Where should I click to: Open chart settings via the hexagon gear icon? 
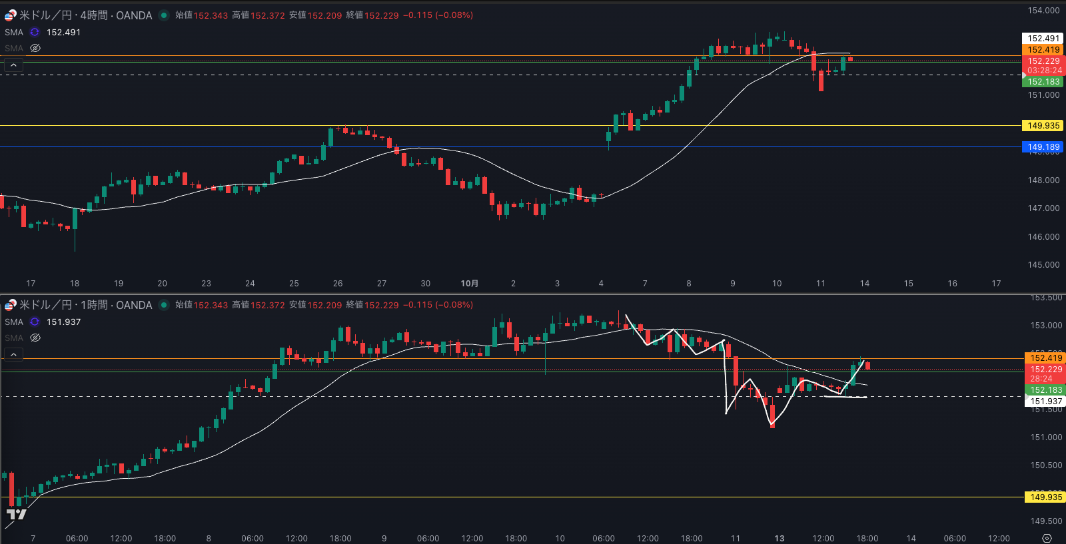pyautogui.click(x=1047, y=538)
